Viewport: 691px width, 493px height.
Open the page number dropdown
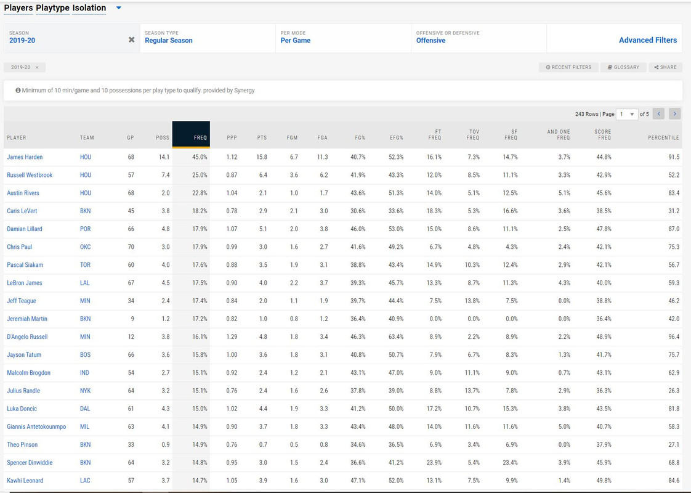pyautogui.click(x=627, y=114)
